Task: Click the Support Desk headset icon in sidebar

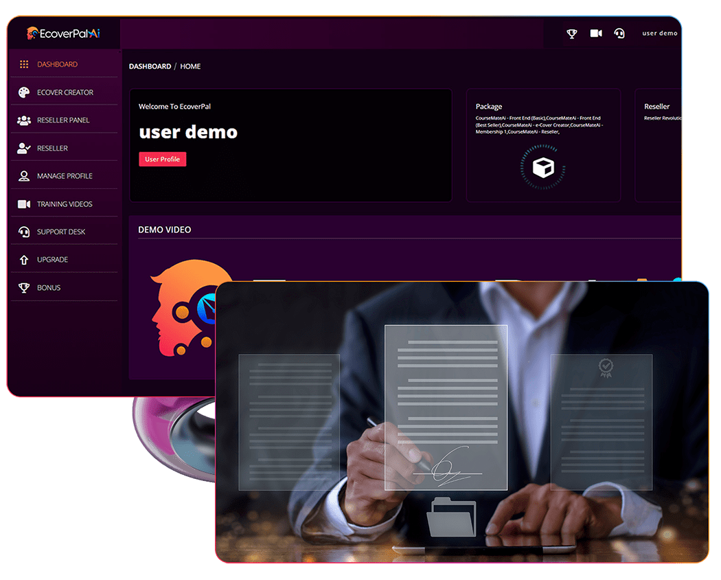Action: (24, 232)
